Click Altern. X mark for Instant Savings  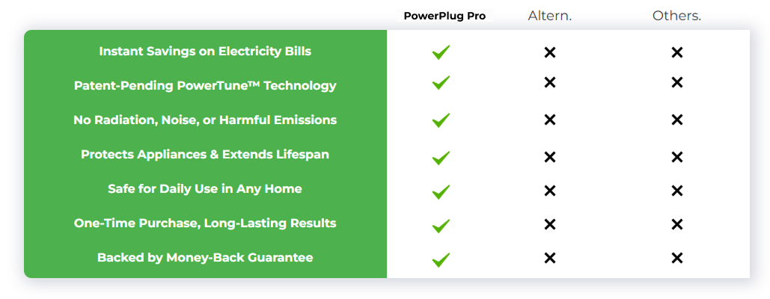[x=549, y=52]
